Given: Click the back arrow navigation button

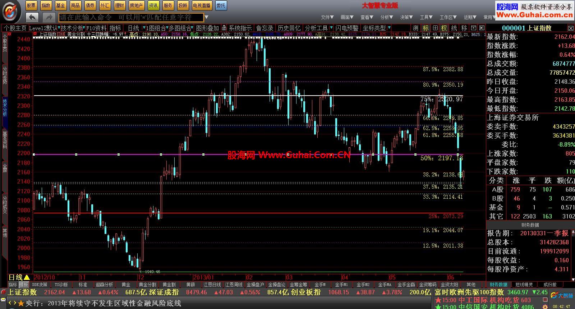Looking at the screenshot, I should tap(32, 17).
